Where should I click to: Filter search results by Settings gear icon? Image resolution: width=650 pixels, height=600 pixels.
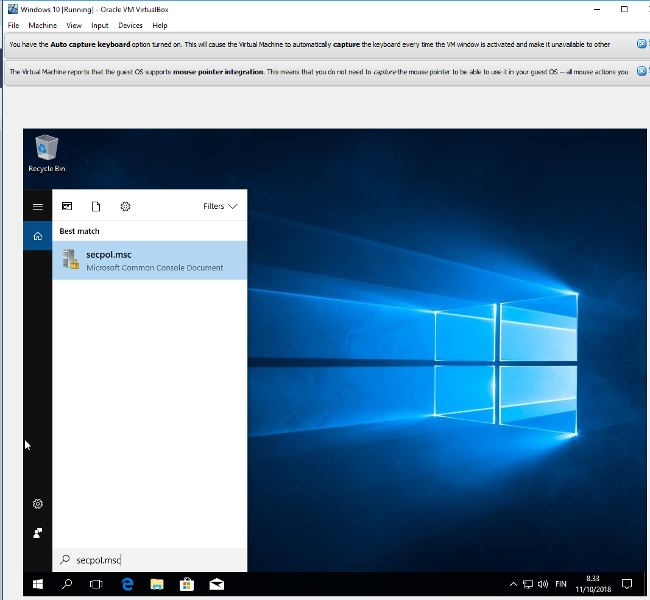[x=125, y=206]
